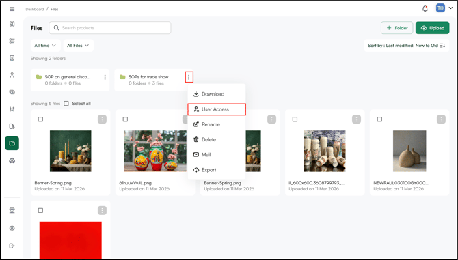Click the TH user avatar
Screen dimensions: 458x260
[x=440, y=8]
